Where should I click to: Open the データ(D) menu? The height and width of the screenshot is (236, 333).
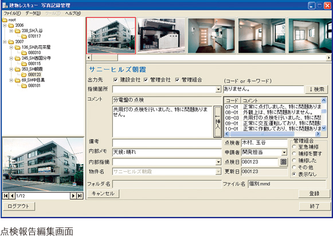point(33,13)
